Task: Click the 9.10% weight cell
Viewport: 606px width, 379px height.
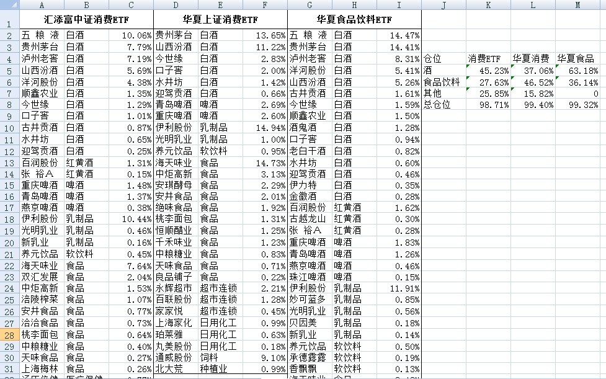Action: (265, 358)
